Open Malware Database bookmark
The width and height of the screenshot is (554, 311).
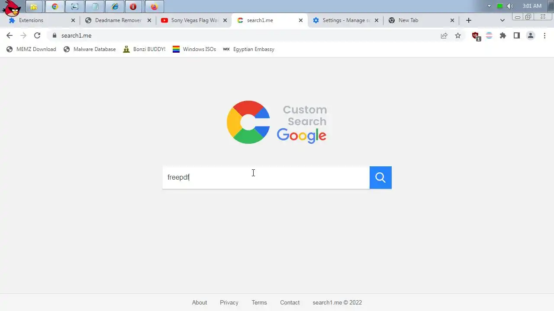(90, 49)
